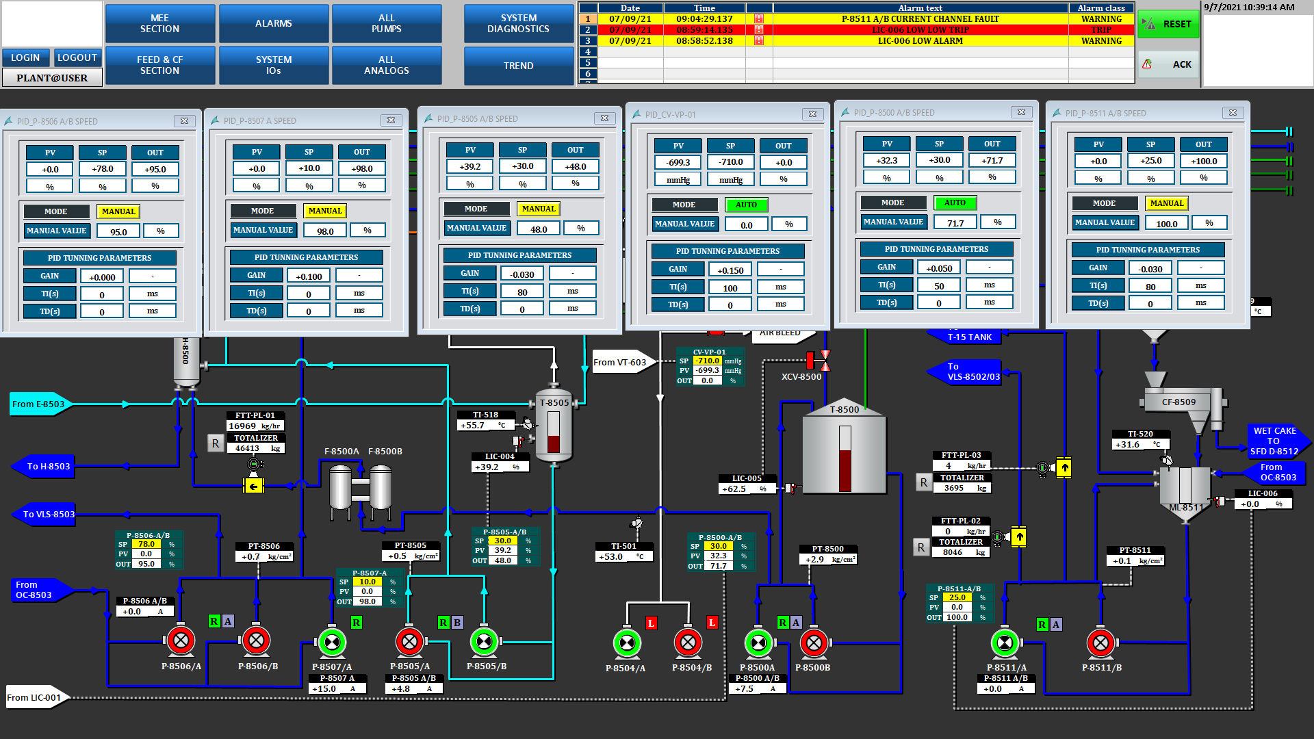Open ALL PUMPS screen

[x=387, y=23]
